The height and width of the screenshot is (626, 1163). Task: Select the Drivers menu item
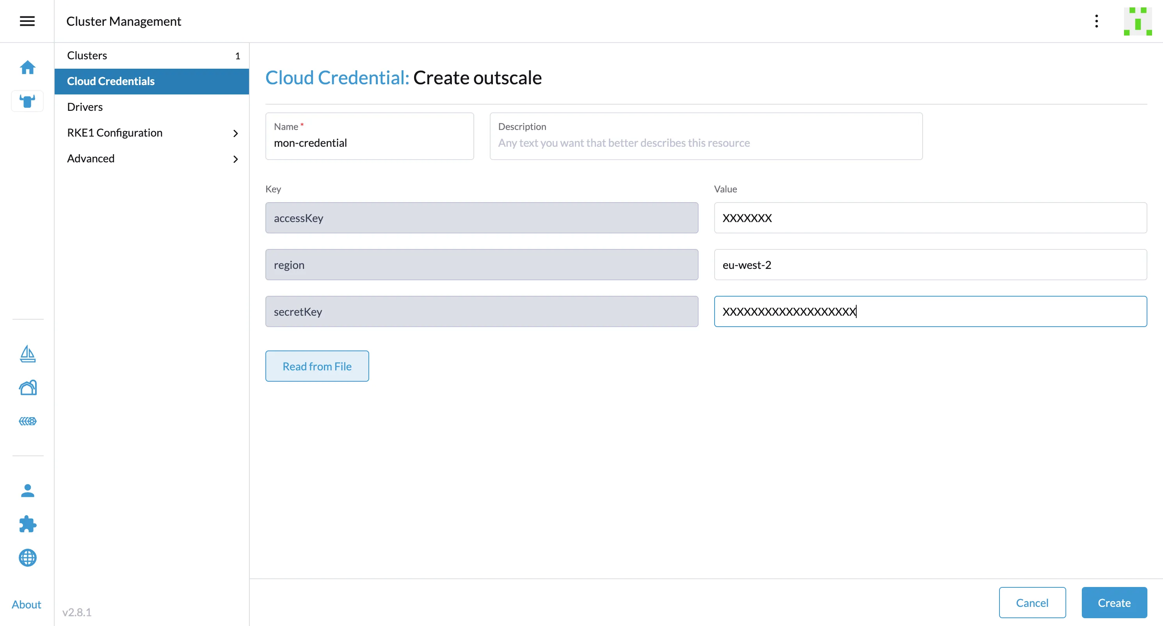tap(85, 107)
